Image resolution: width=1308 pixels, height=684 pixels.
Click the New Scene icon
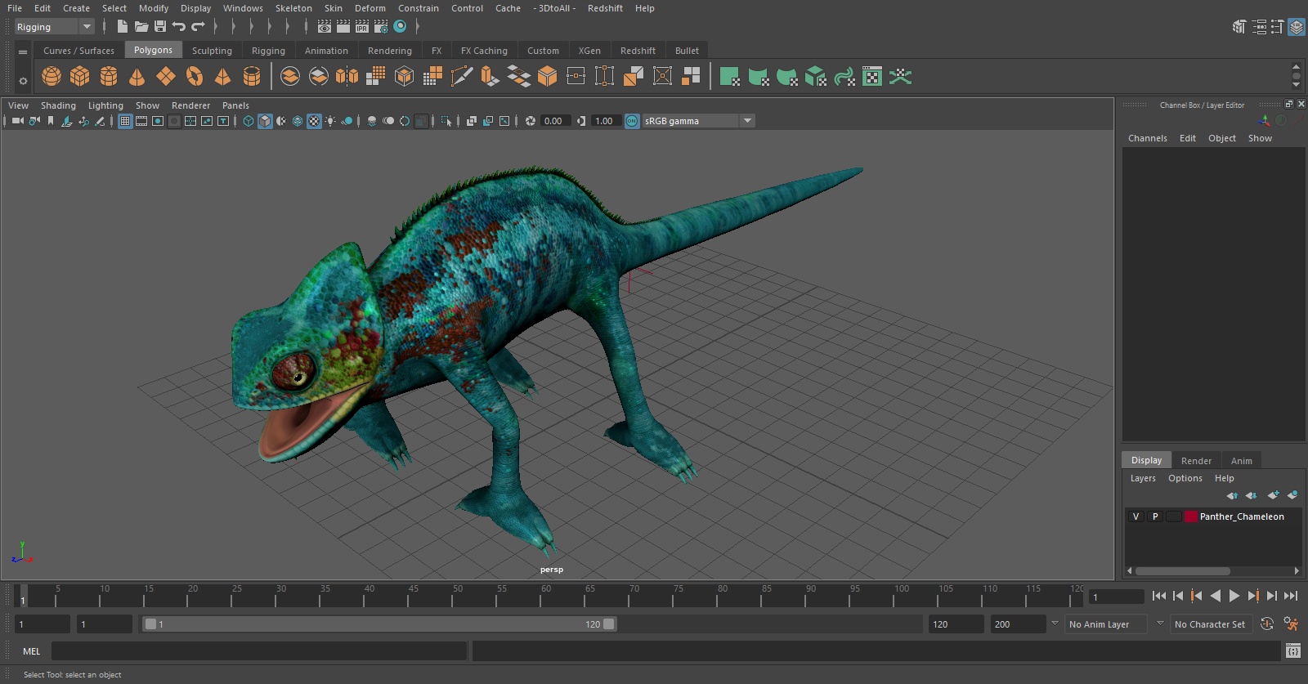[122, 27]
